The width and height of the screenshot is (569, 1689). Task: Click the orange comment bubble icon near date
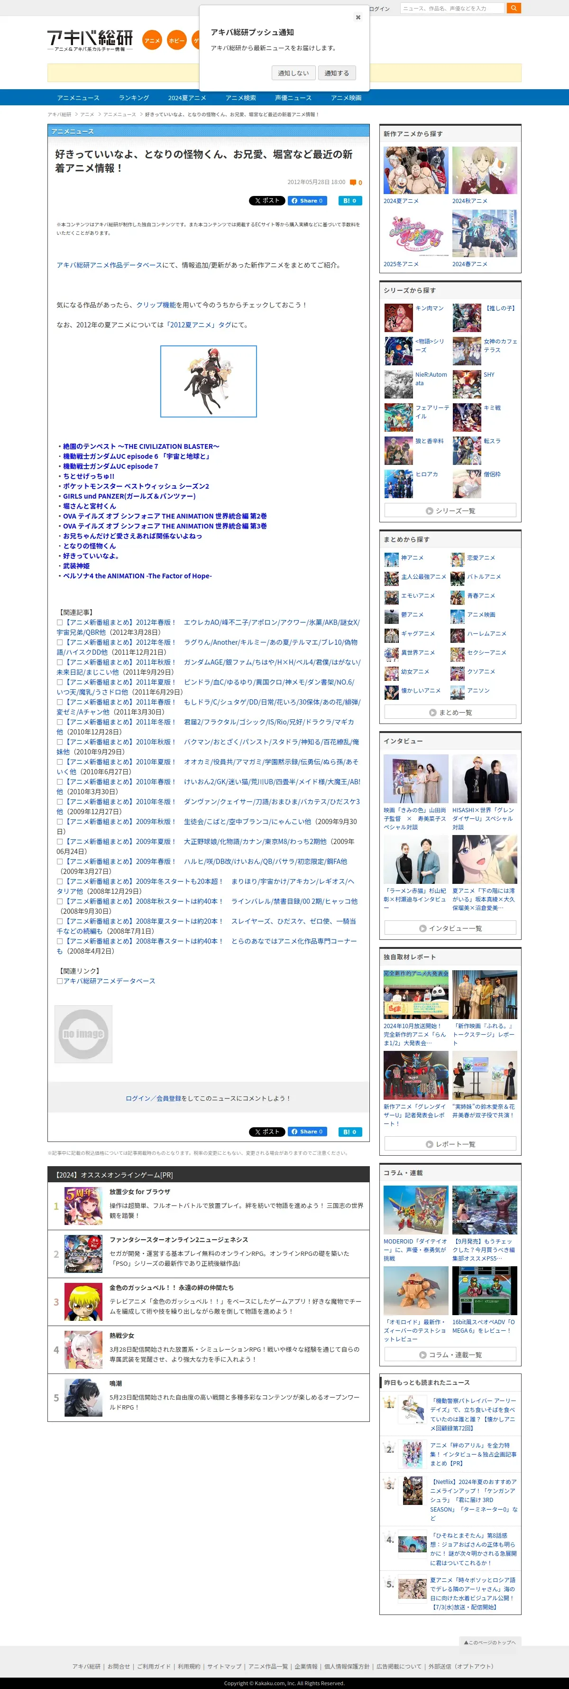[353, 182]
